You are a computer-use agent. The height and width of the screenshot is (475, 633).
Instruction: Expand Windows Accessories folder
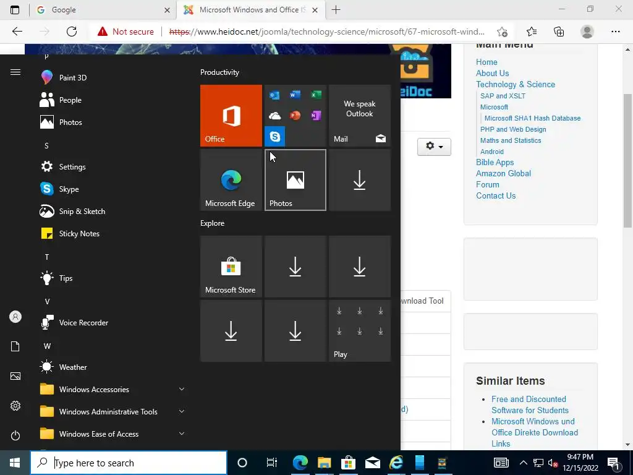tap(113, 389)
